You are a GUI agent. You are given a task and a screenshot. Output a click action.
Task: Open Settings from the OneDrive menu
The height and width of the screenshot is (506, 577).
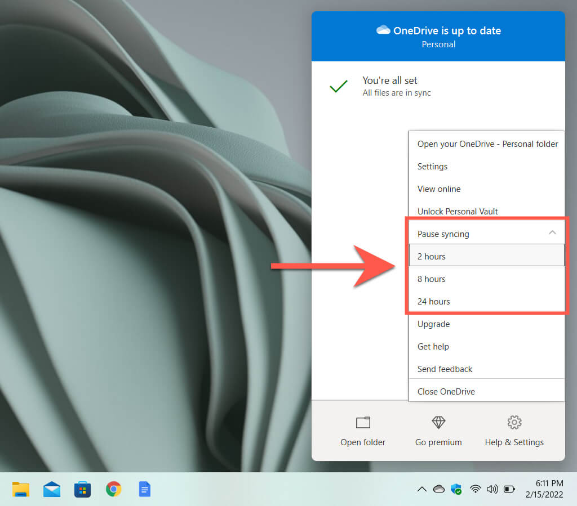(486, 167)
